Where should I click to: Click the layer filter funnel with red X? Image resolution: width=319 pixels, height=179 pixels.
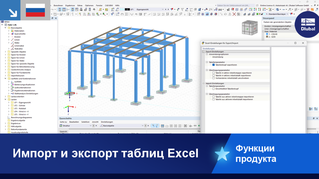291,14
